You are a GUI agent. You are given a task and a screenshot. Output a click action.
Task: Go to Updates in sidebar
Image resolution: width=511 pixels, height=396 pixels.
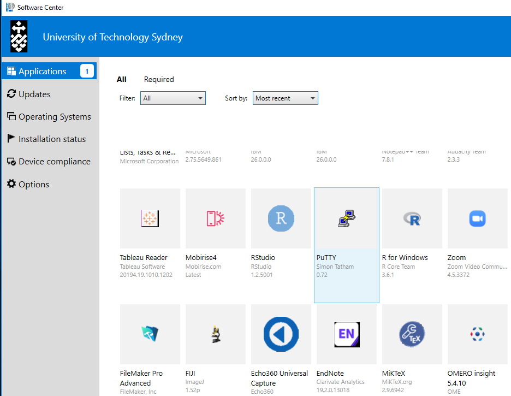click(34, 94)
